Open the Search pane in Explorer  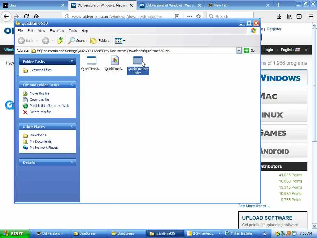point(77,41)
